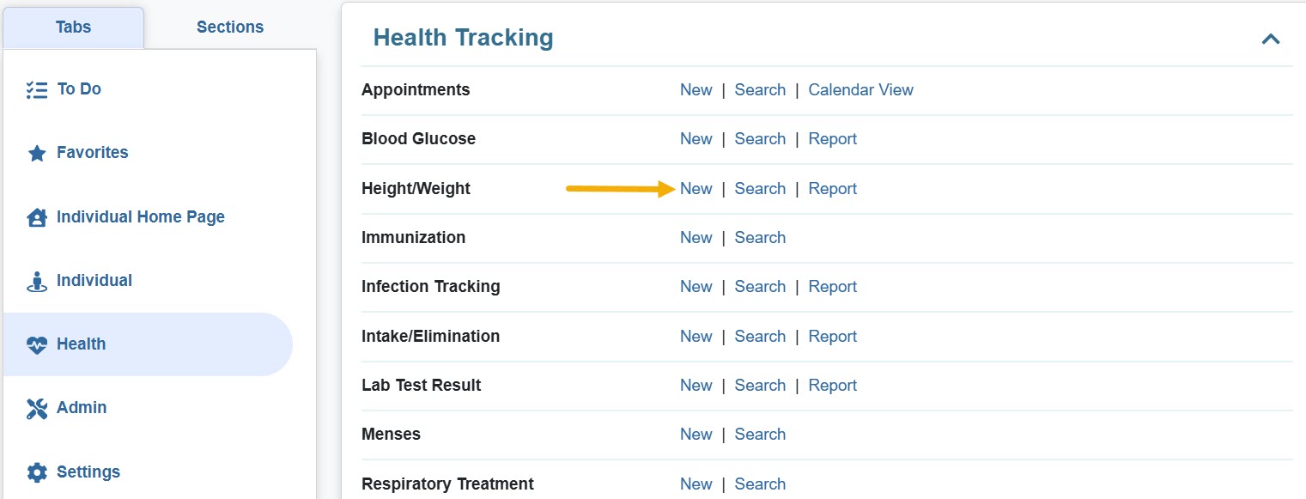This screenshot has width=1306, height=499.
Task: Select the Tabs tab
Action: 73,27
